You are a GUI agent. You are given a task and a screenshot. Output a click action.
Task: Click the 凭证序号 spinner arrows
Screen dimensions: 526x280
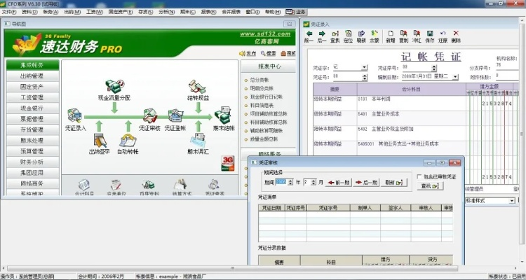(x=434, y=68)
